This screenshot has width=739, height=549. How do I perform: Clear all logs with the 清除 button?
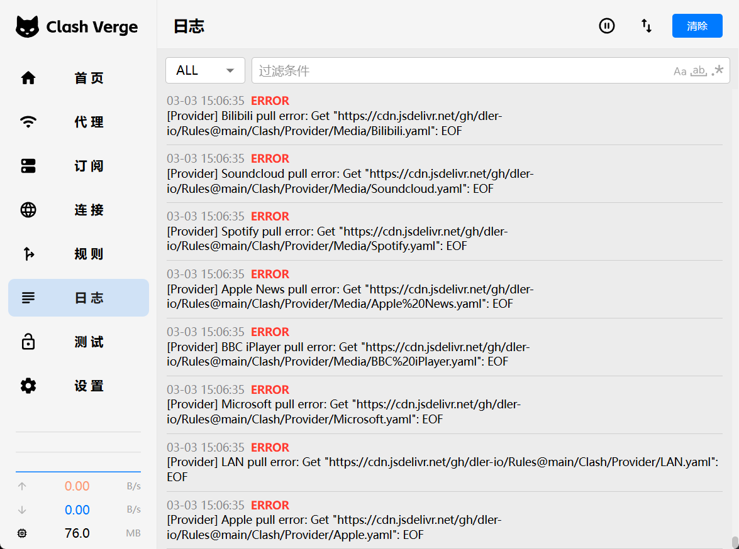click(x=697, y=26)
